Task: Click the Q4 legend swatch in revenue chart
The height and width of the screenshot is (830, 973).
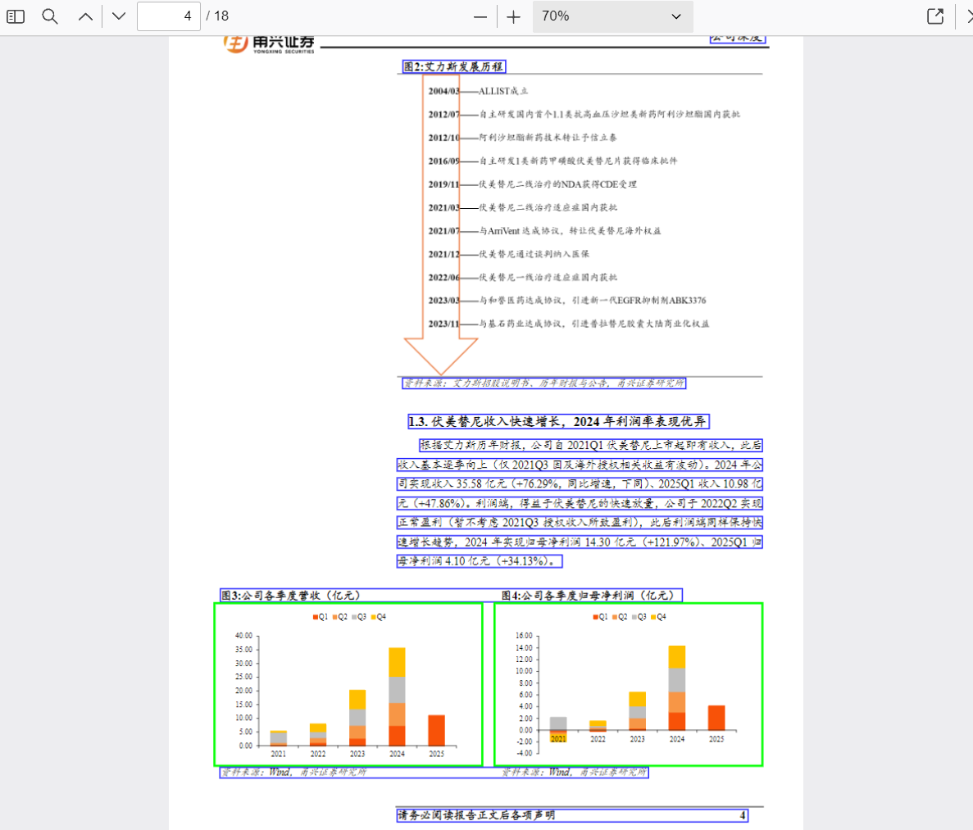Action: tap(374, 617)
